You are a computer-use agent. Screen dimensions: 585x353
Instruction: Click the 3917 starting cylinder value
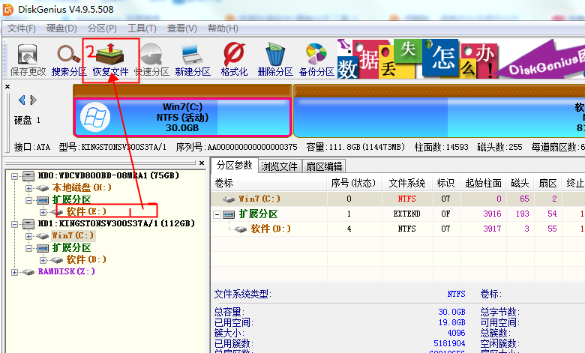point(492,229)
